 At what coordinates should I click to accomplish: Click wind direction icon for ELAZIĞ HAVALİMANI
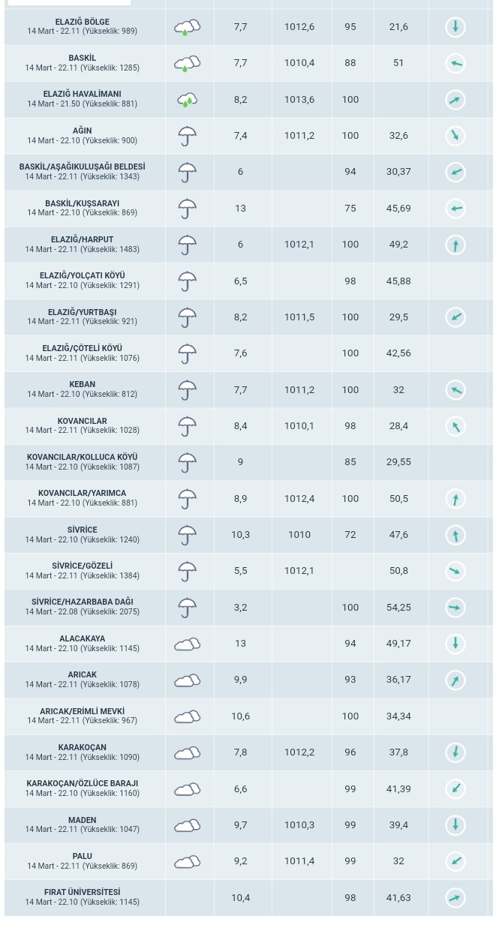[x=455, y=100]
